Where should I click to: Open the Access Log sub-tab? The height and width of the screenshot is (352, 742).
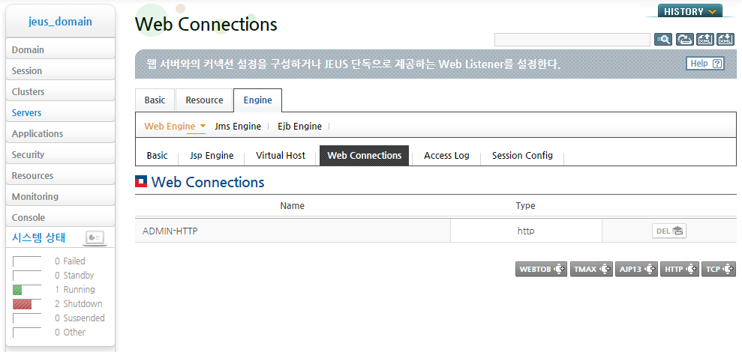446,156
